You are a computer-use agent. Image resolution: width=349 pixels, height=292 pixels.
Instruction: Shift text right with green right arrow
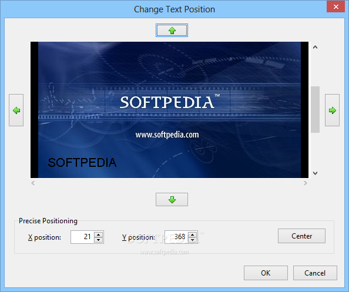point(332,110)
